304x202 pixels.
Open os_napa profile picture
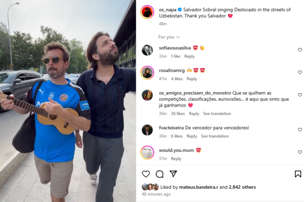coord(147,12)
